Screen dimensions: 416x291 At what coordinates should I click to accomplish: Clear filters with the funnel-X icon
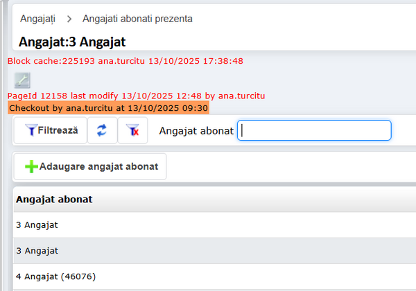(x=132, y=130)
